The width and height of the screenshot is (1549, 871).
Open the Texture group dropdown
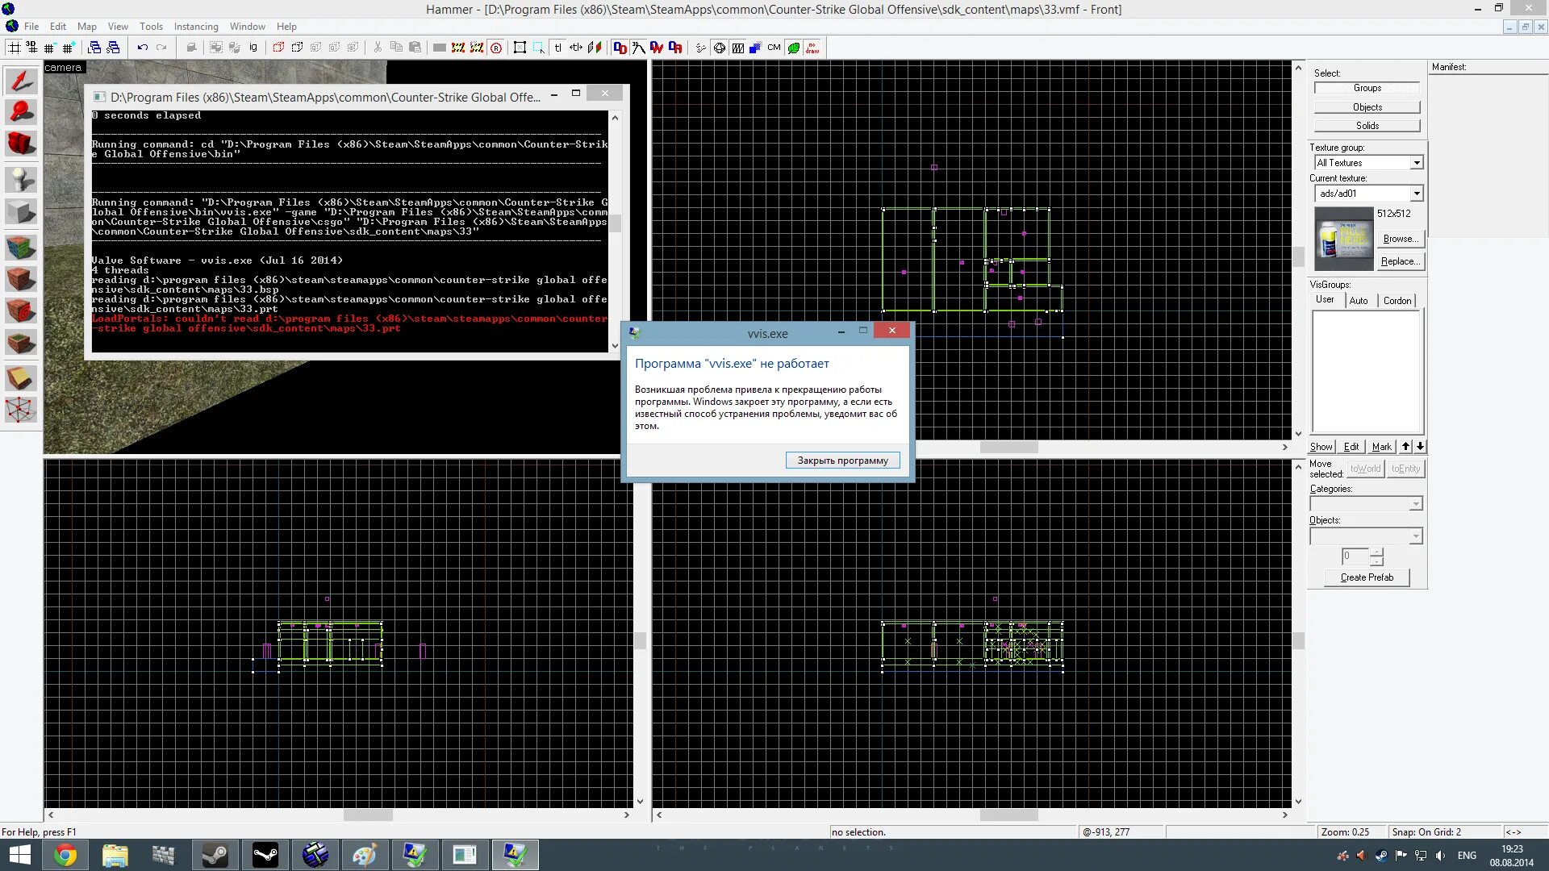click(1416, 163)
